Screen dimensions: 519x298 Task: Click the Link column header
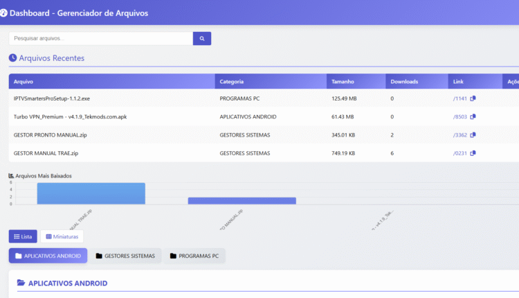point(475,82)
